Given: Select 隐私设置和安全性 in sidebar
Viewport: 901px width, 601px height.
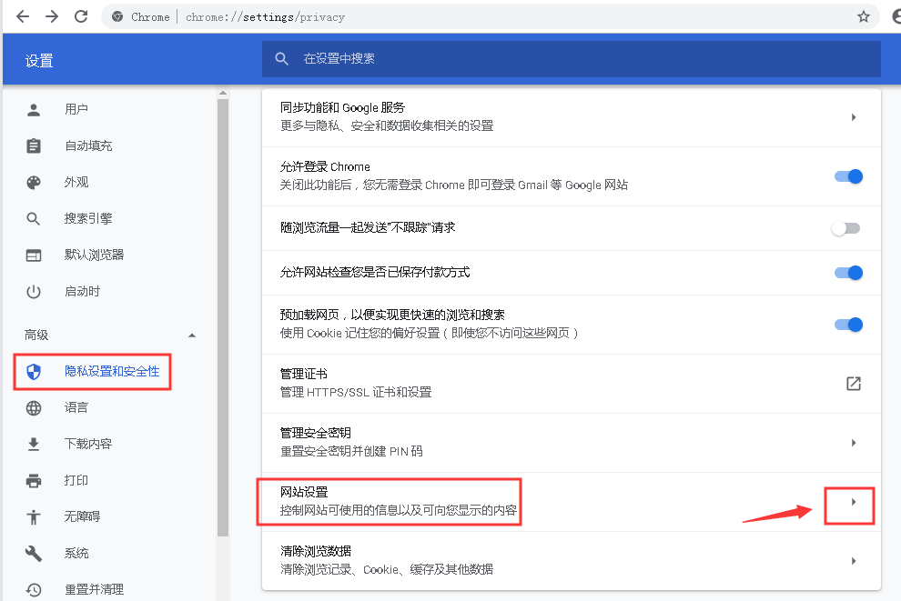Looking at the screenshot, I should [x=112, y=371].
